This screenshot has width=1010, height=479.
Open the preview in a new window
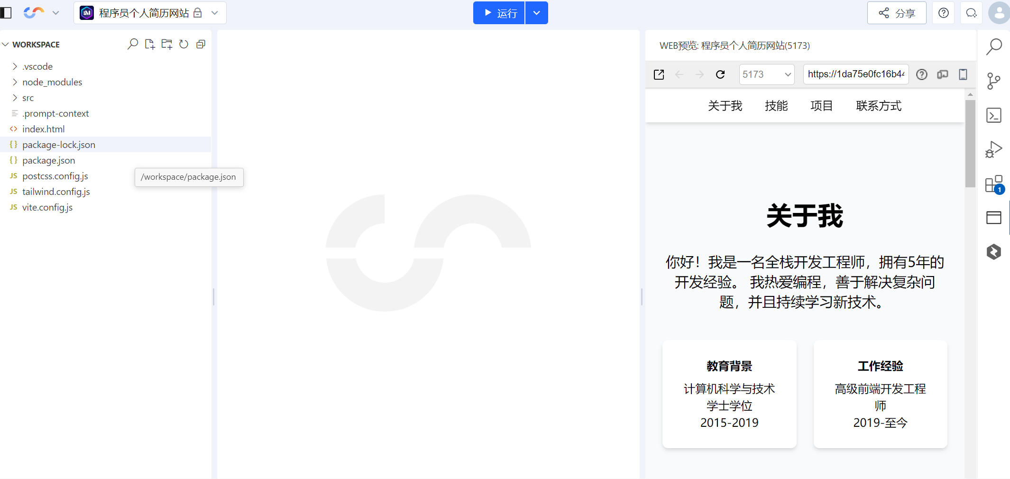pos(659,74)
